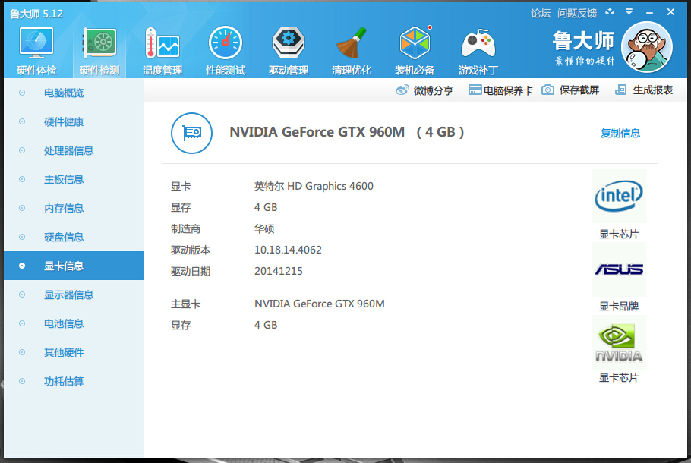Click the graphics card circle icon

click(x=191, y=133)
